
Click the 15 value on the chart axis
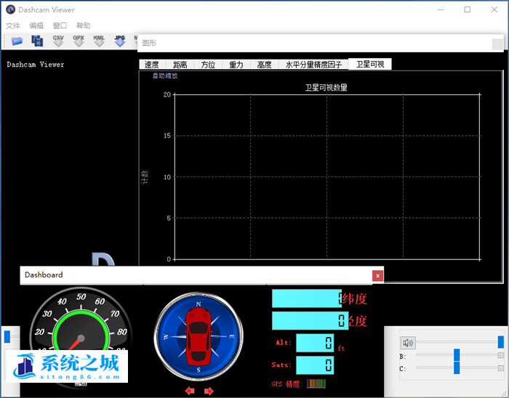tap(167, 136)
